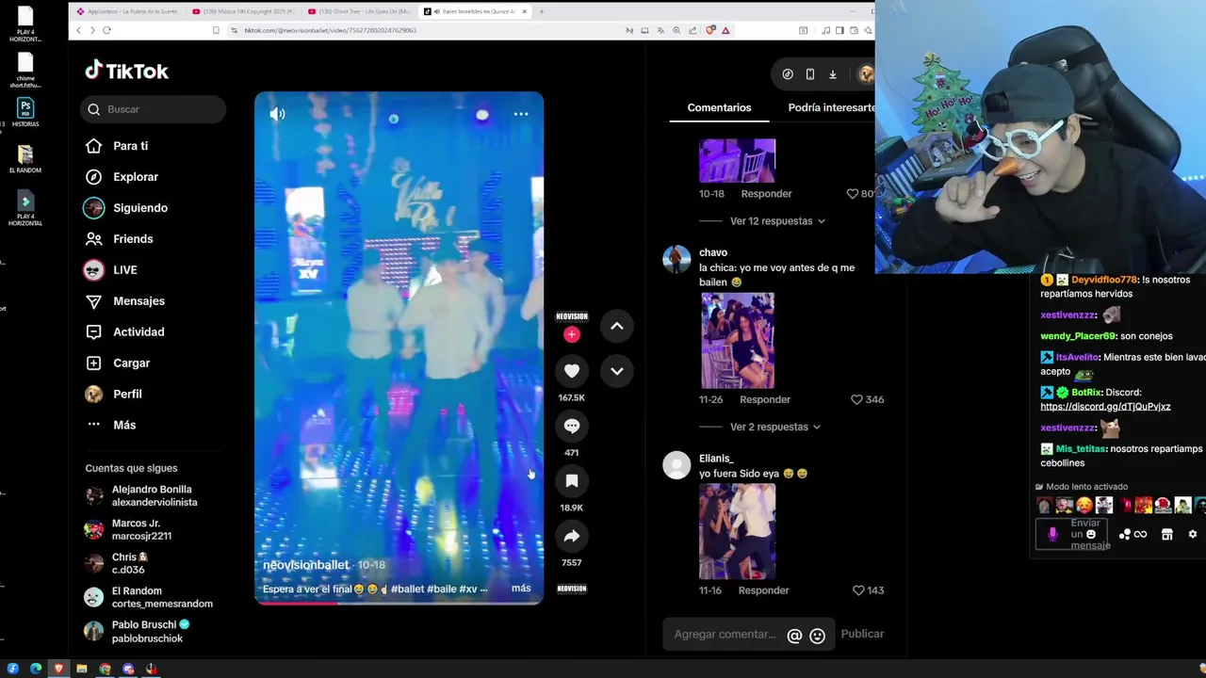Viewport: 1206px width, 678px height.
Task: Like Ellanis_ comment with 143 likes
Action: (858, 590)
